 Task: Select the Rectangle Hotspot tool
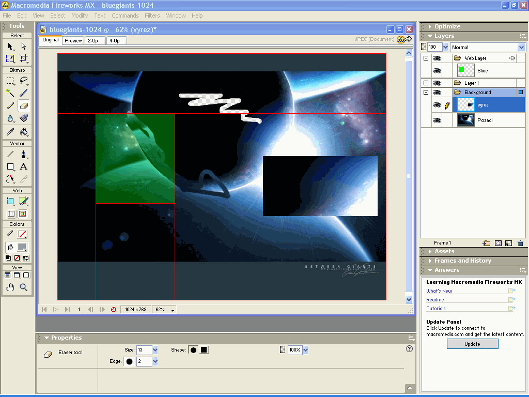tap(10, 201)
